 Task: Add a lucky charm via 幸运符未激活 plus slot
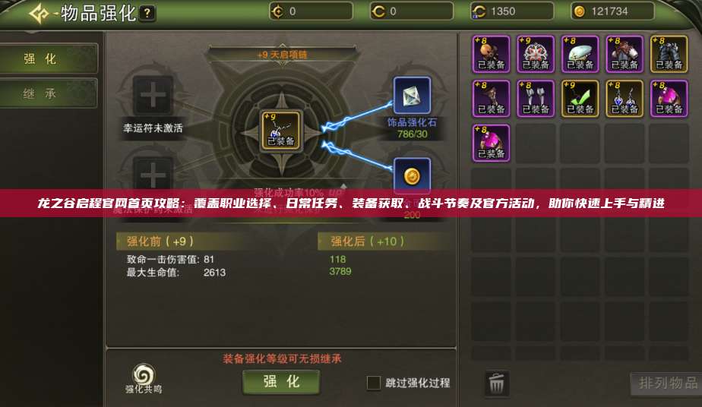click(x=153, y=95)
